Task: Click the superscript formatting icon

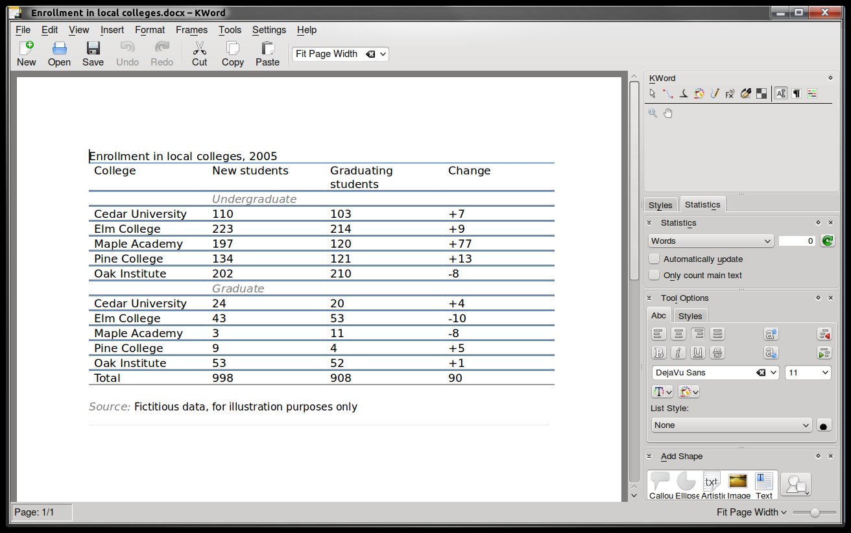Action: point(771,335)
